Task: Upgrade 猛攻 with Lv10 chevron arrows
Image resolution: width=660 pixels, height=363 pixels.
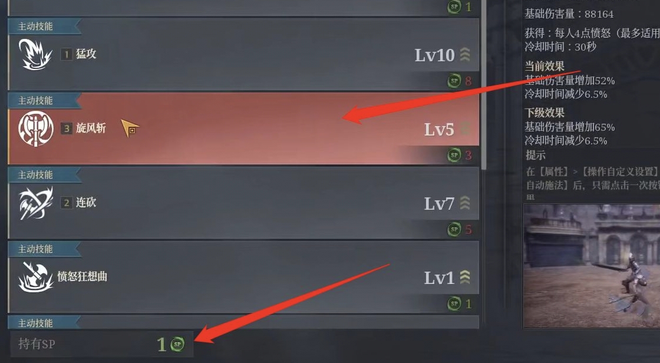Action: tap(465, 55)
